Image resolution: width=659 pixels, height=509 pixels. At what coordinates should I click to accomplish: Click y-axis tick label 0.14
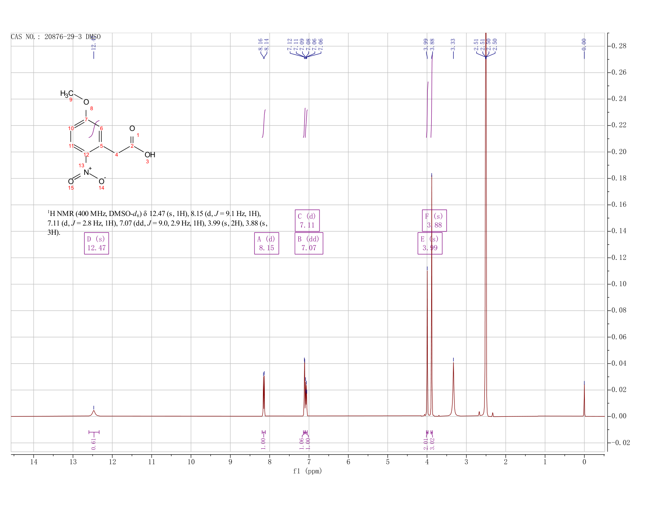tap(619, 231)
